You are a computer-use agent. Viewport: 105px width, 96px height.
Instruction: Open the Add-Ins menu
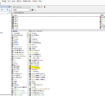[19, 1]
